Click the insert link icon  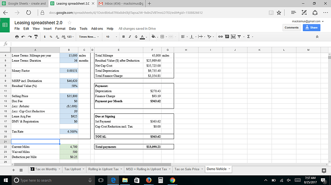pos(220,37)
